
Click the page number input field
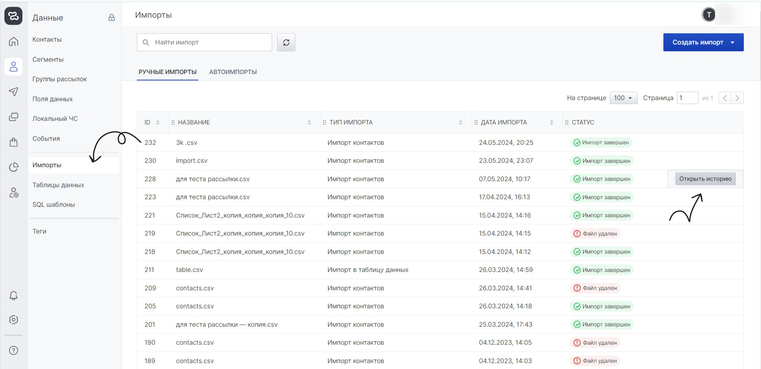click(687, 98)
